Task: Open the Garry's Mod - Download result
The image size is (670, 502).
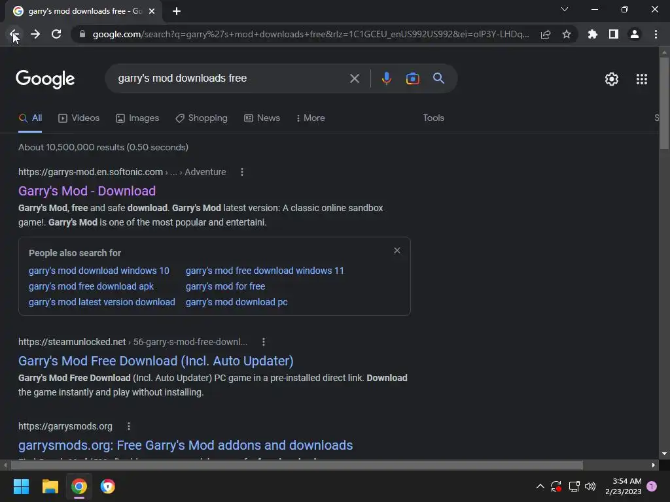Action: tap(87, 191)
